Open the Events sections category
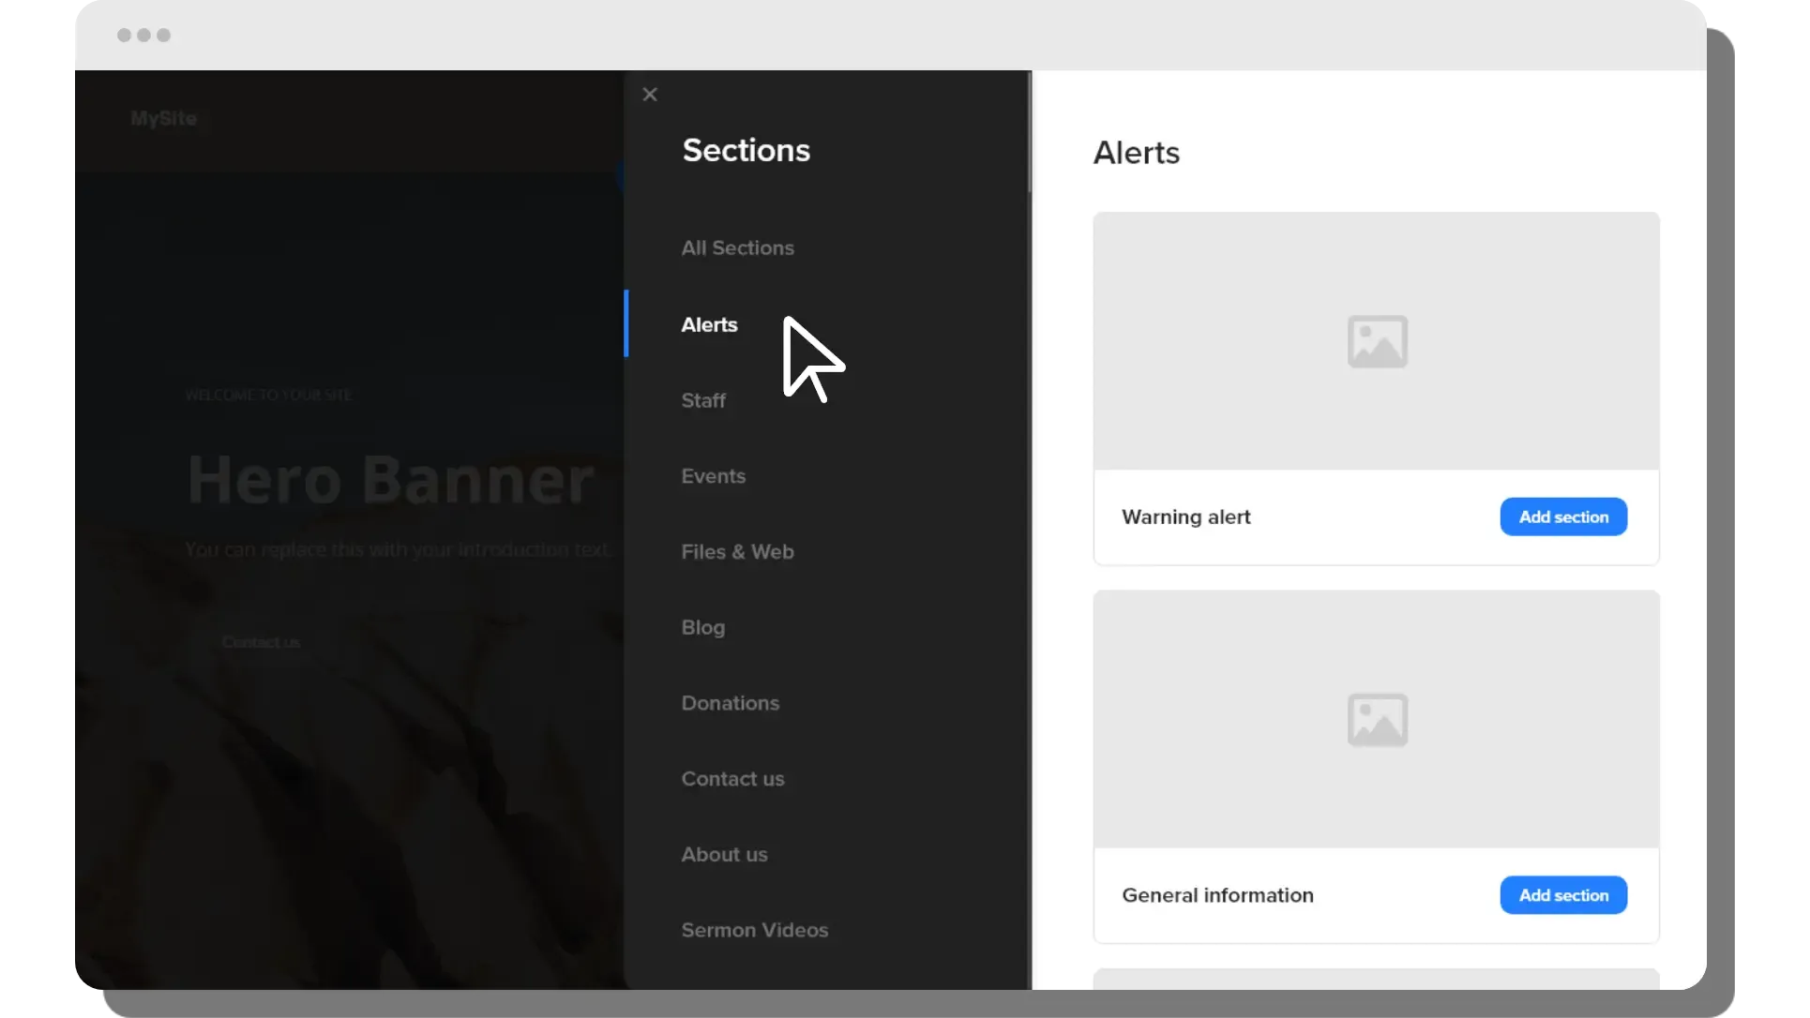The image size is (1810, 1018). tap(713, 476)
